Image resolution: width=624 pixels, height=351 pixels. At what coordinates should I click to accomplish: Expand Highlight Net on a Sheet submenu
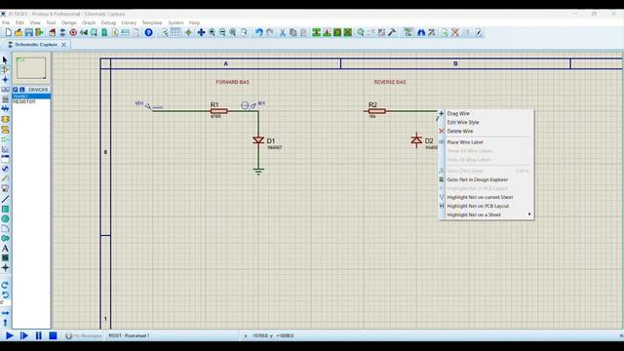(486, 214)
